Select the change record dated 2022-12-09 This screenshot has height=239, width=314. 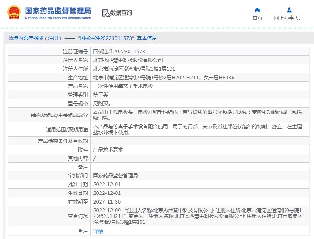tap(198, 216)
